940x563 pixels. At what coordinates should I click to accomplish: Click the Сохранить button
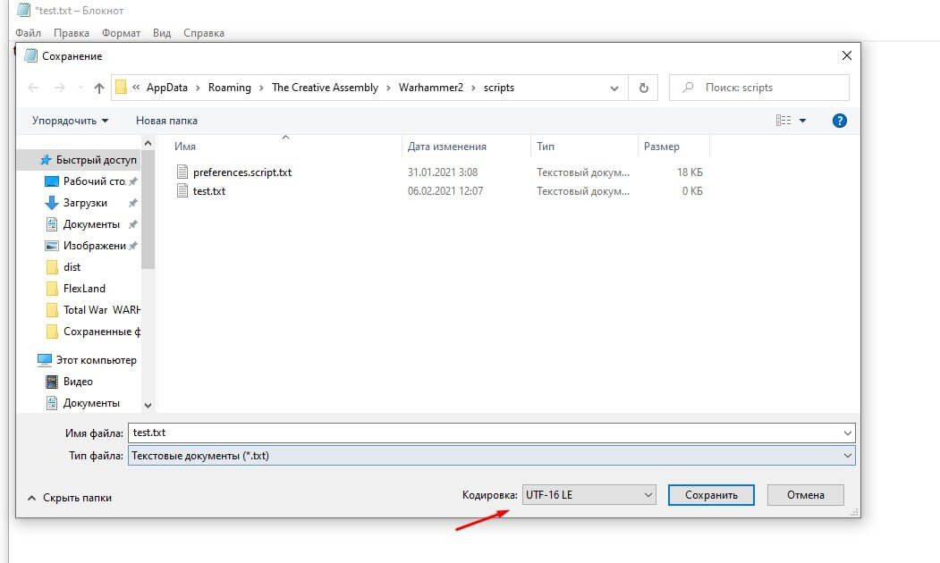(x=711, y=495)
